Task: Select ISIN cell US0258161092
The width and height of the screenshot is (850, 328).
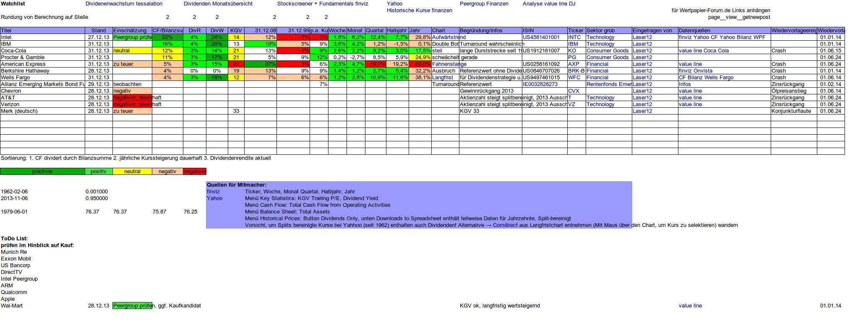Action: click(545, 64)
